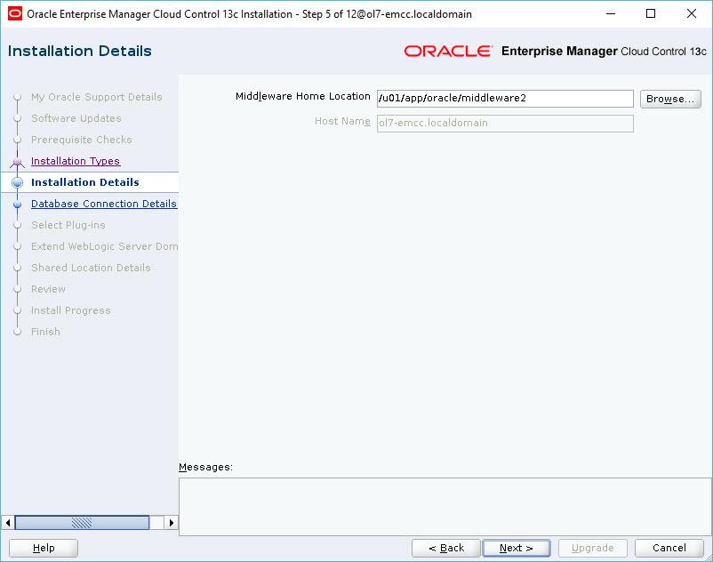
Task: Proceed with the Next button
Action: 517,548
